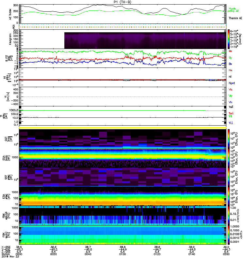245x261 pixels.
Task: Click the green By legend label
Action: click(230, 58)
